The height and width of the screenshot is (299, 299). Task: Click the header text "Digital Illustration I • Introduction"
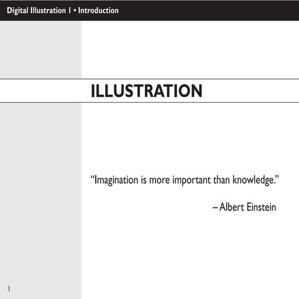click(x=63, y=11)
